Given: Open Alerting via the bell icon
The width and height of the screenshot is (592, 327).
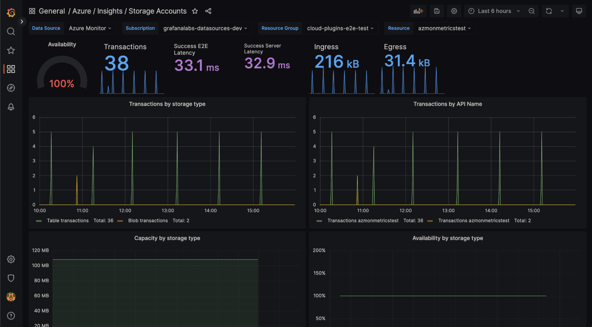Looking at the screenshot, I should pyautogui.click(x=11, y=107).
